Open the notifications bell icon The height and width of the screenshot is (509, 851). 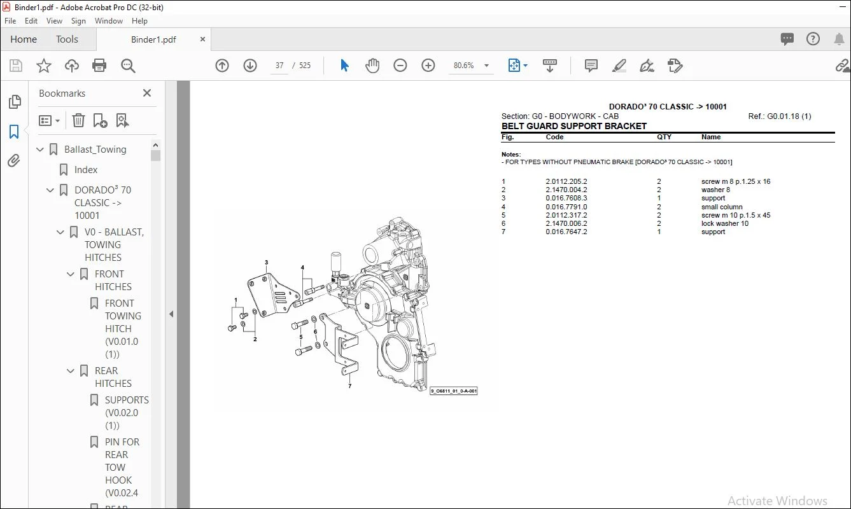pyautogui.click(x=839, y=39)
